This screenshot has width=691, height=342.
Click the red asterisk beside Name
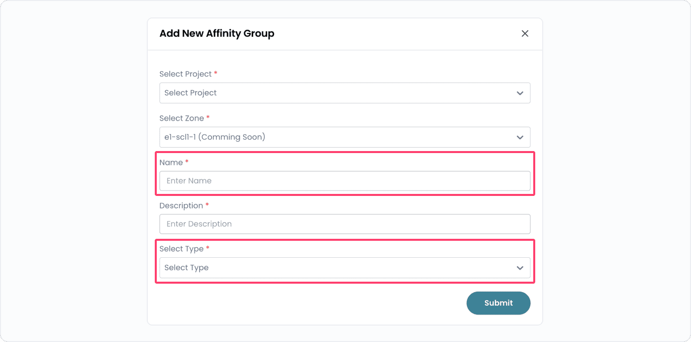coord(187,162)
